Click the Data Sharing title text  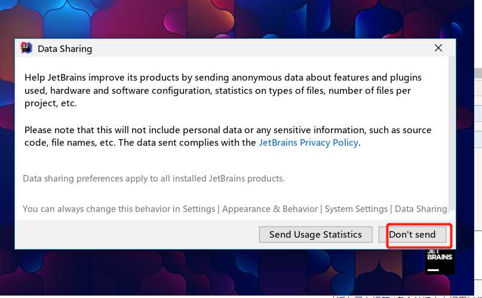65,49
